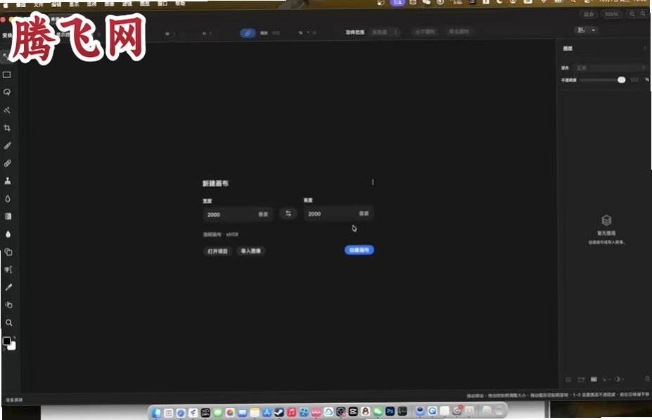This screenshot has height=420, width=652.
Task: Select the solid drop fill tool
Action: click(8, 234)
